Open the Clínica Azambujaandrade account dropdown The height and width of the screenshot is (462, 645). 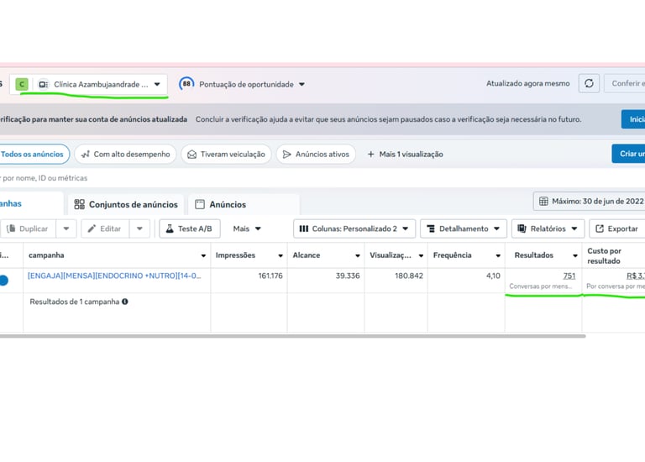(88, 84)
